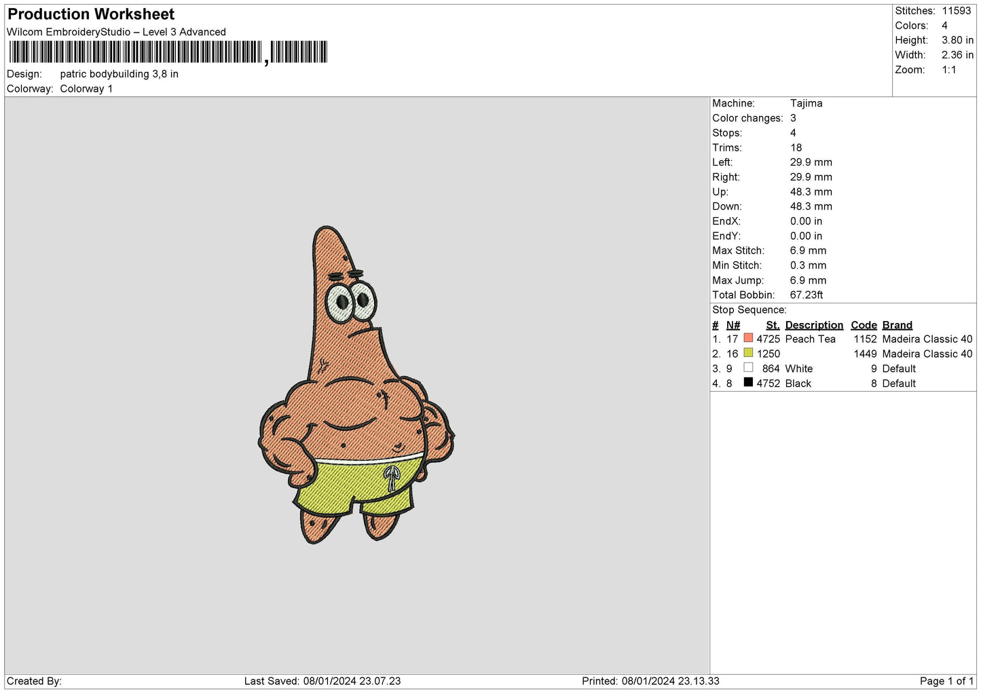The image size is (981, 693).
Task: Click the Color changes value 3
Action: tap(793, 118)
